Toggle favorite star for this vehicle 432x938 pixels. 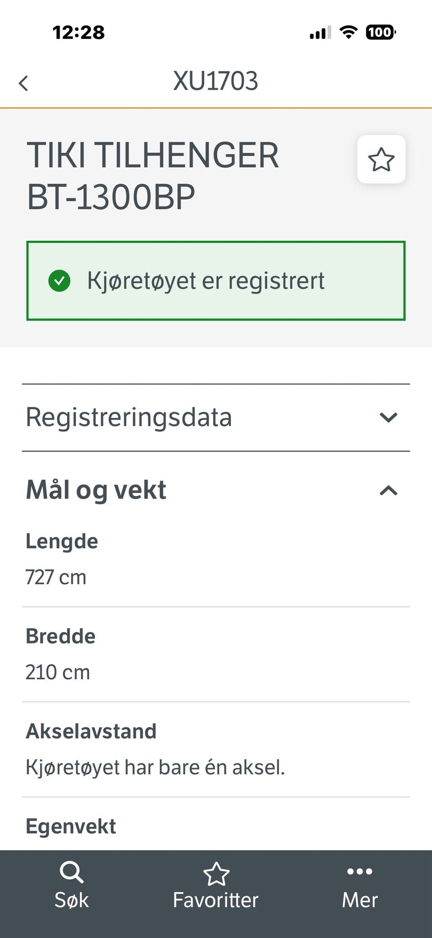pos(381,159)
